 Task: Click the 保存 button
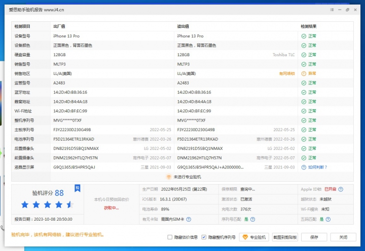point(314,237)
